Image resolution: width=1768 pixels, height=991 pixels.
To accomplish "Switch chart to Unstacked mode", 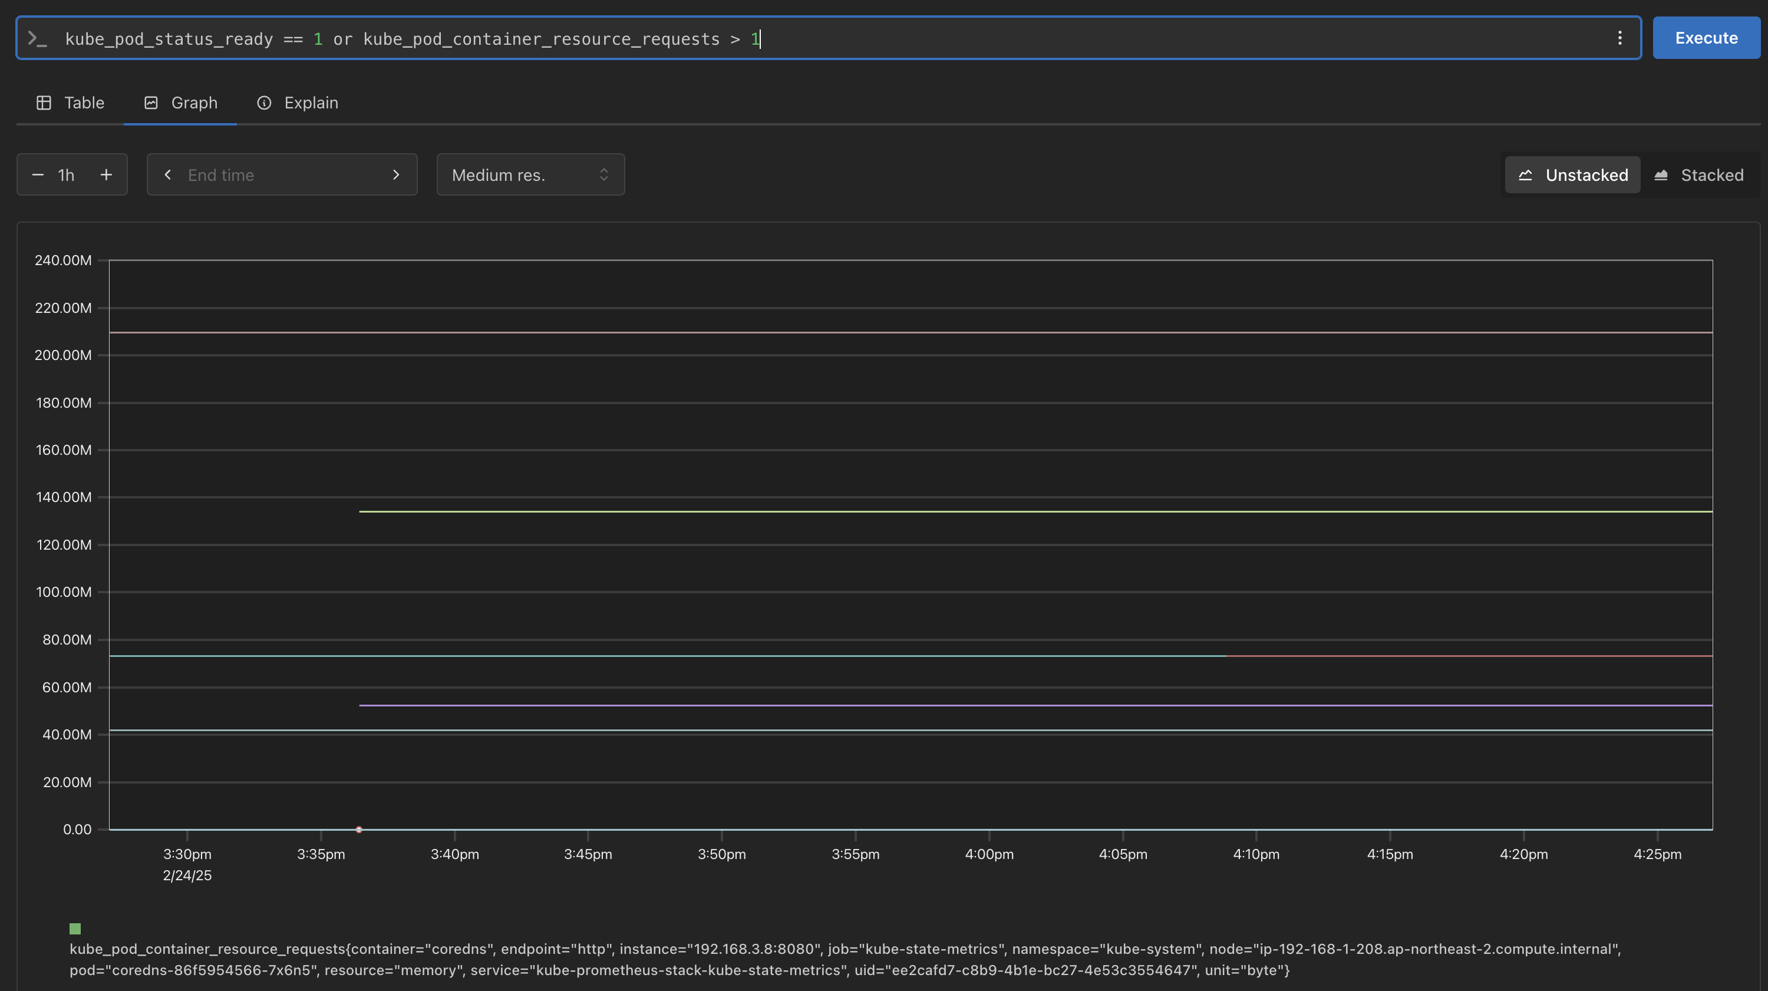I will coord(1572,175).
